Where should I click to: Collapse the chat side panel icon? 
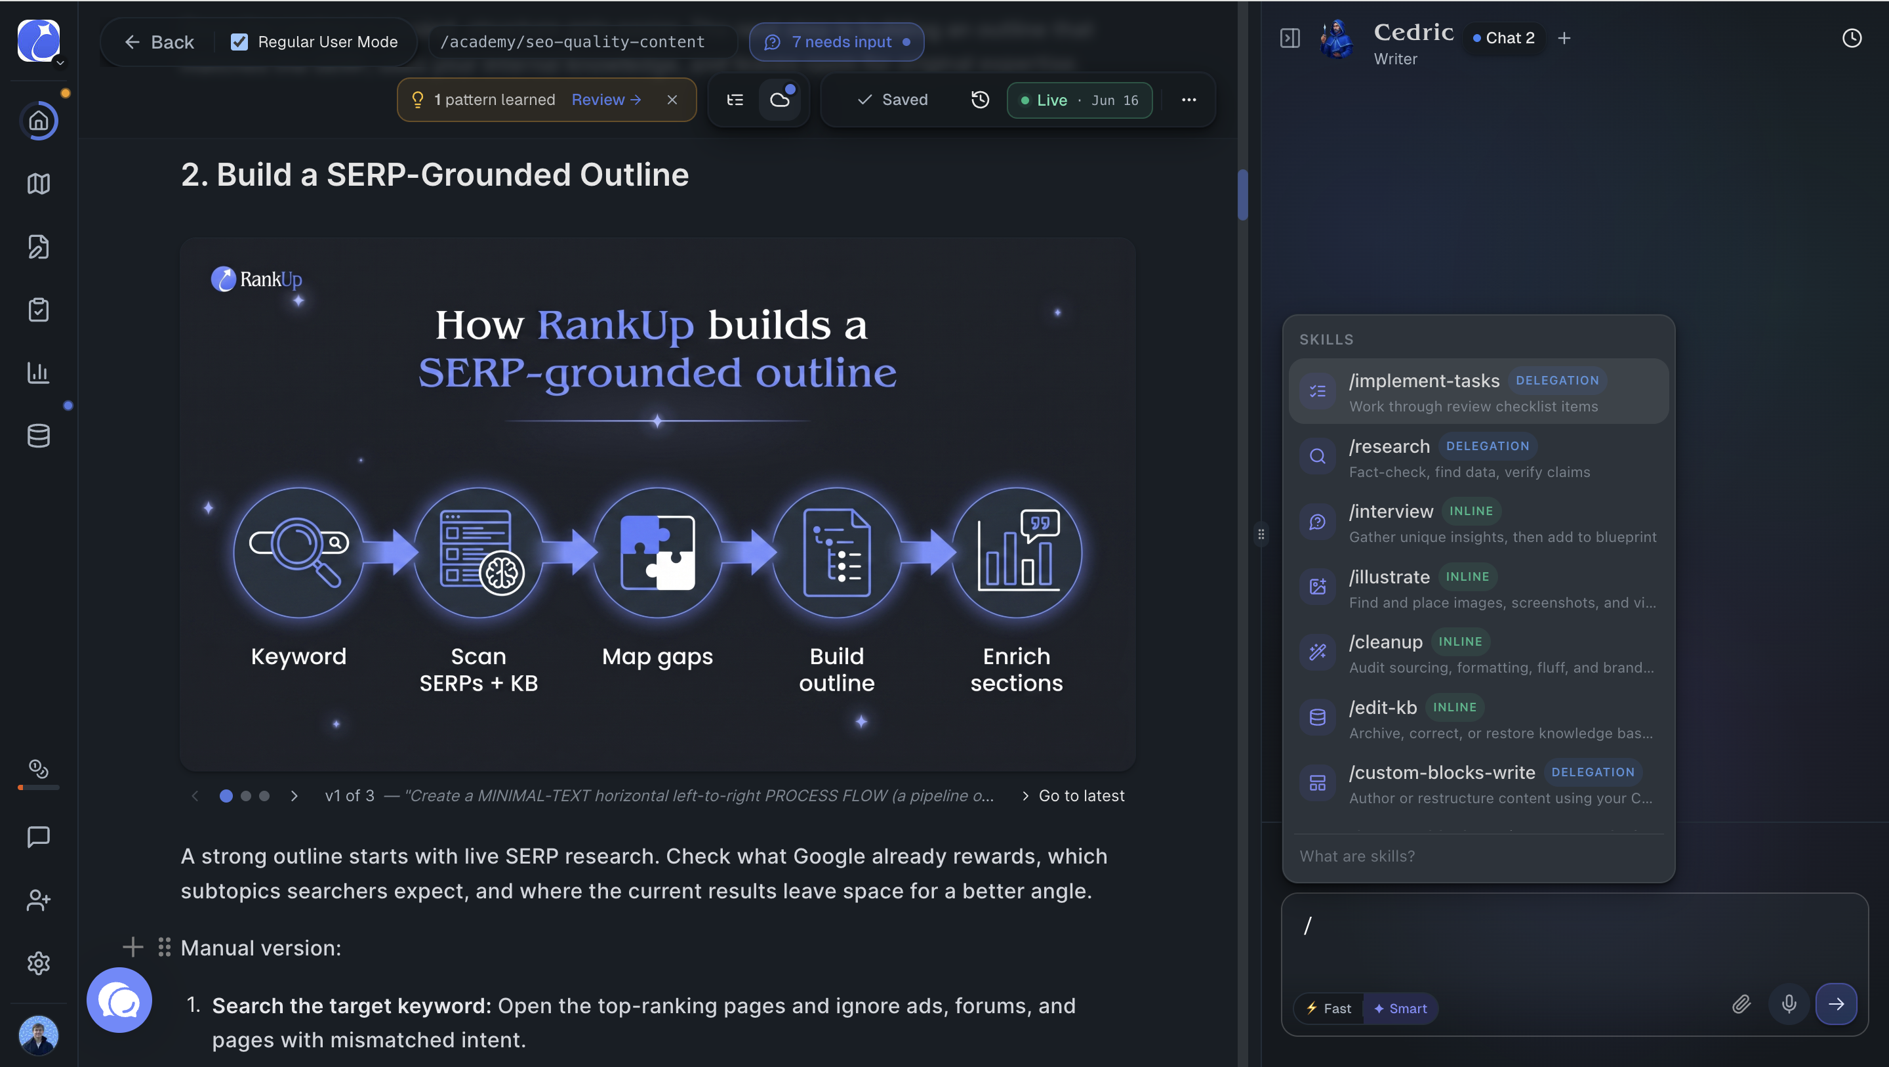1290,38
